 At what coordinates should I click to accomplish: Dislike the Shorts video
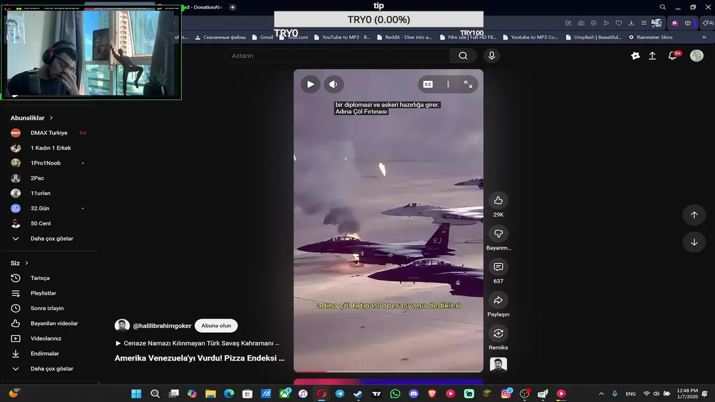point(498,233)
